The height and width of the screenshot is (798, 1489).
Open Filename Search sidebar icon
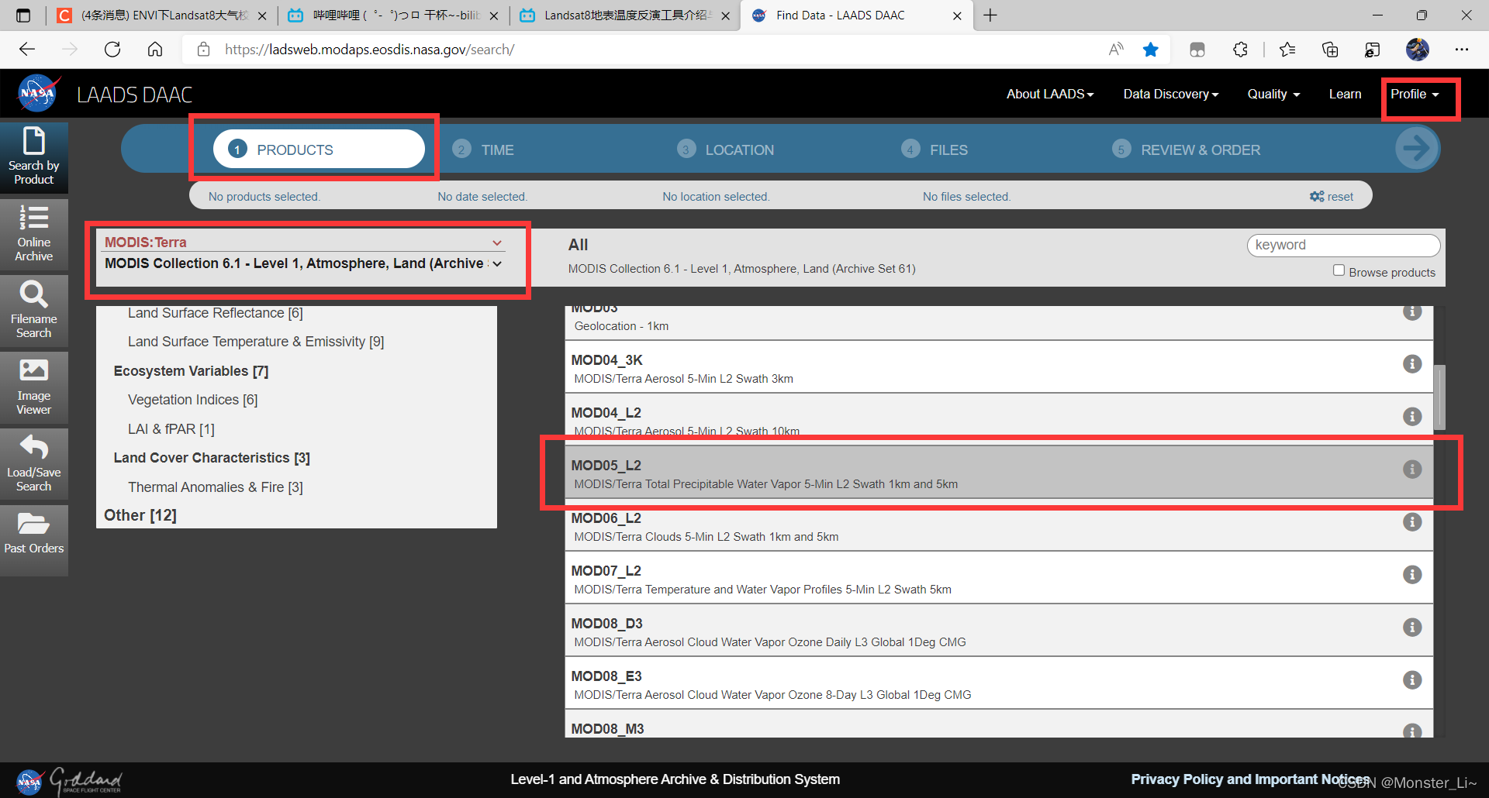(33, 311)
